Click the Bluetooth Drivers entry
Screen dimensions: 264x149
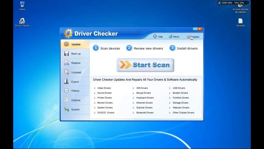tap(145, 113)
